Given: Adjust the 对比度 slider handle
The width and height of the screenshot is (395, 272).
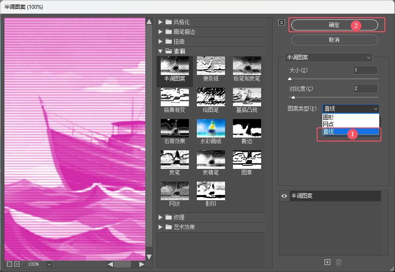Looking at the screenshot, I should point(293,97).
